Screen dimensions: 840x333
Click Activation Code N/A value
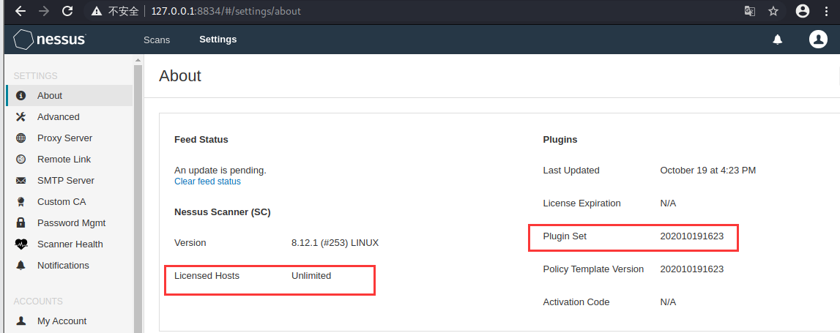coord(668,302)
